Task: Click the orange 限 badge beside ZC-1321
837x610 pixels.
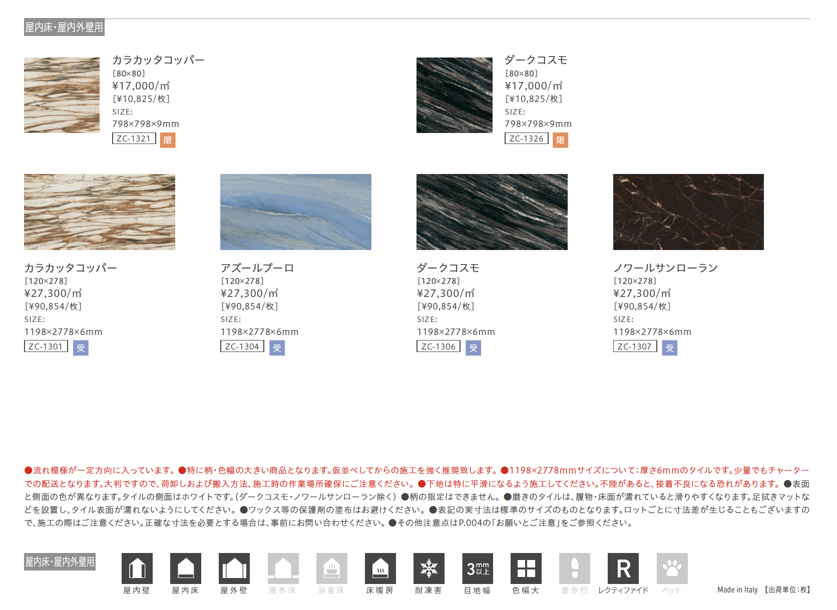Action: point(168,140)
